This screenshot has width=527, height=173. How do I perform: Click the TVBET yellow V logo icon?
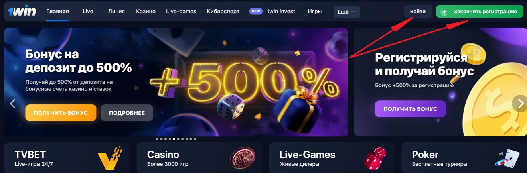[110, 158]
